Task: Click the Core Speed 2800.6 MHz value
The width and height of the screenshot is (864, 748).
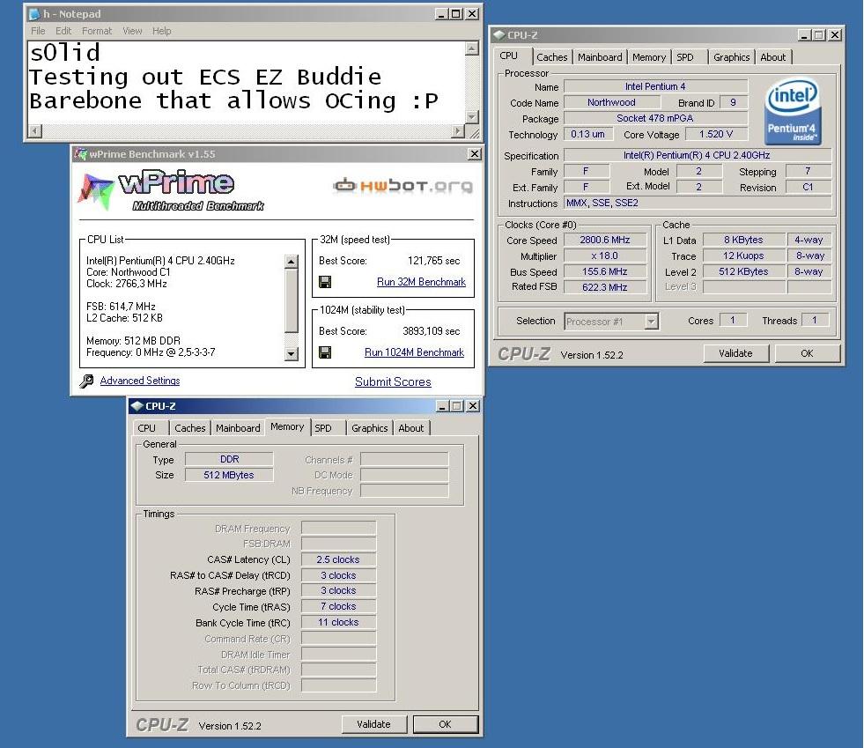Action: [x=605, y=241]
